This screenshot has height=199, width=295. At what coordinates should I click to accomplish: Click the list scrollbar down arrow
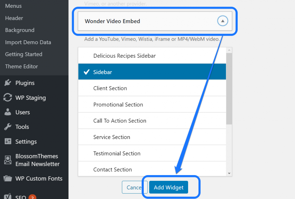point(229,173)
